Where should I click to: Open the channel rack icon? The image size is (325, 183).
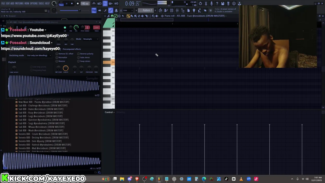pyautogui.click(x=172, y=10)
